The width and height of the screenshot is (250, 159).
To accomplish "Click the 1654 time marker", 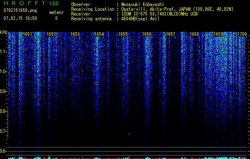I will click(x=99, y=34).
